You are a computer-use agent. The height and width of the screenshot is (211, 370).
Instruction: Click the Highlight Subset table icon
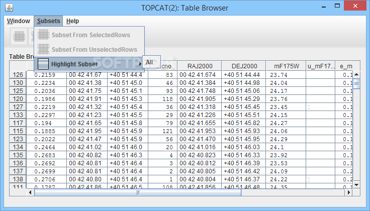point(43,64)
